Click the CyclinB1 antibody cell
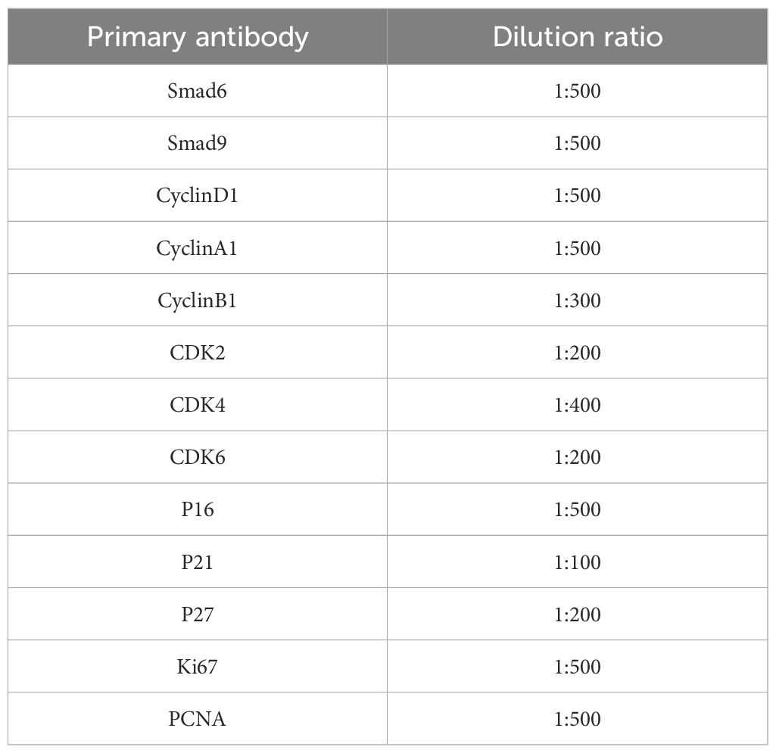The height and width of the screenshot is (753, 776). (x=198, y=300)
